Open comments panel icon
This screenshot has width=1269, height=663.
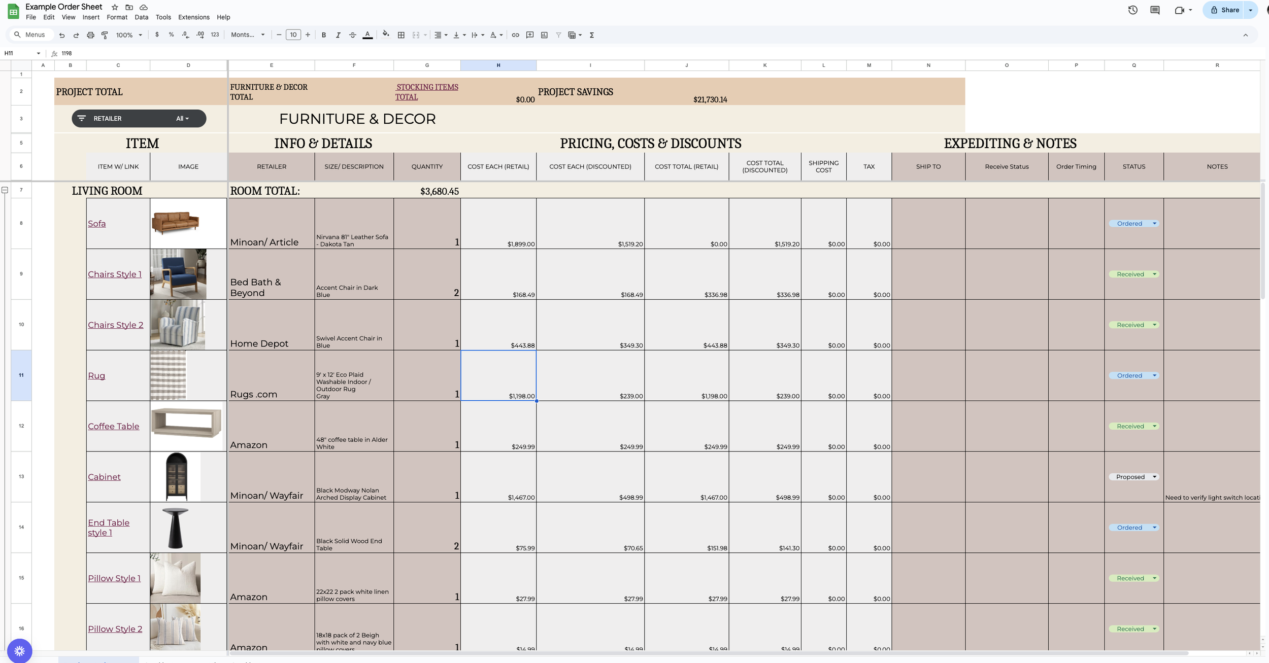coord(1155,10)
